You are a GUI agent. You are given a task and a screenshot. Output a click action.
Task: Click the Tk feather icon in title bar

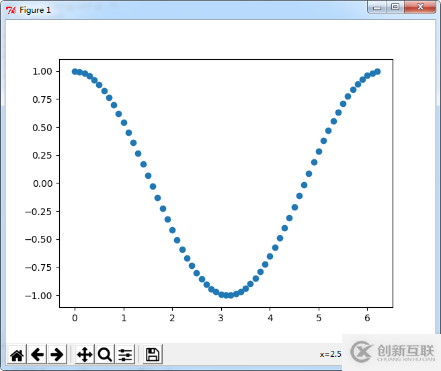tap(11, 10)
